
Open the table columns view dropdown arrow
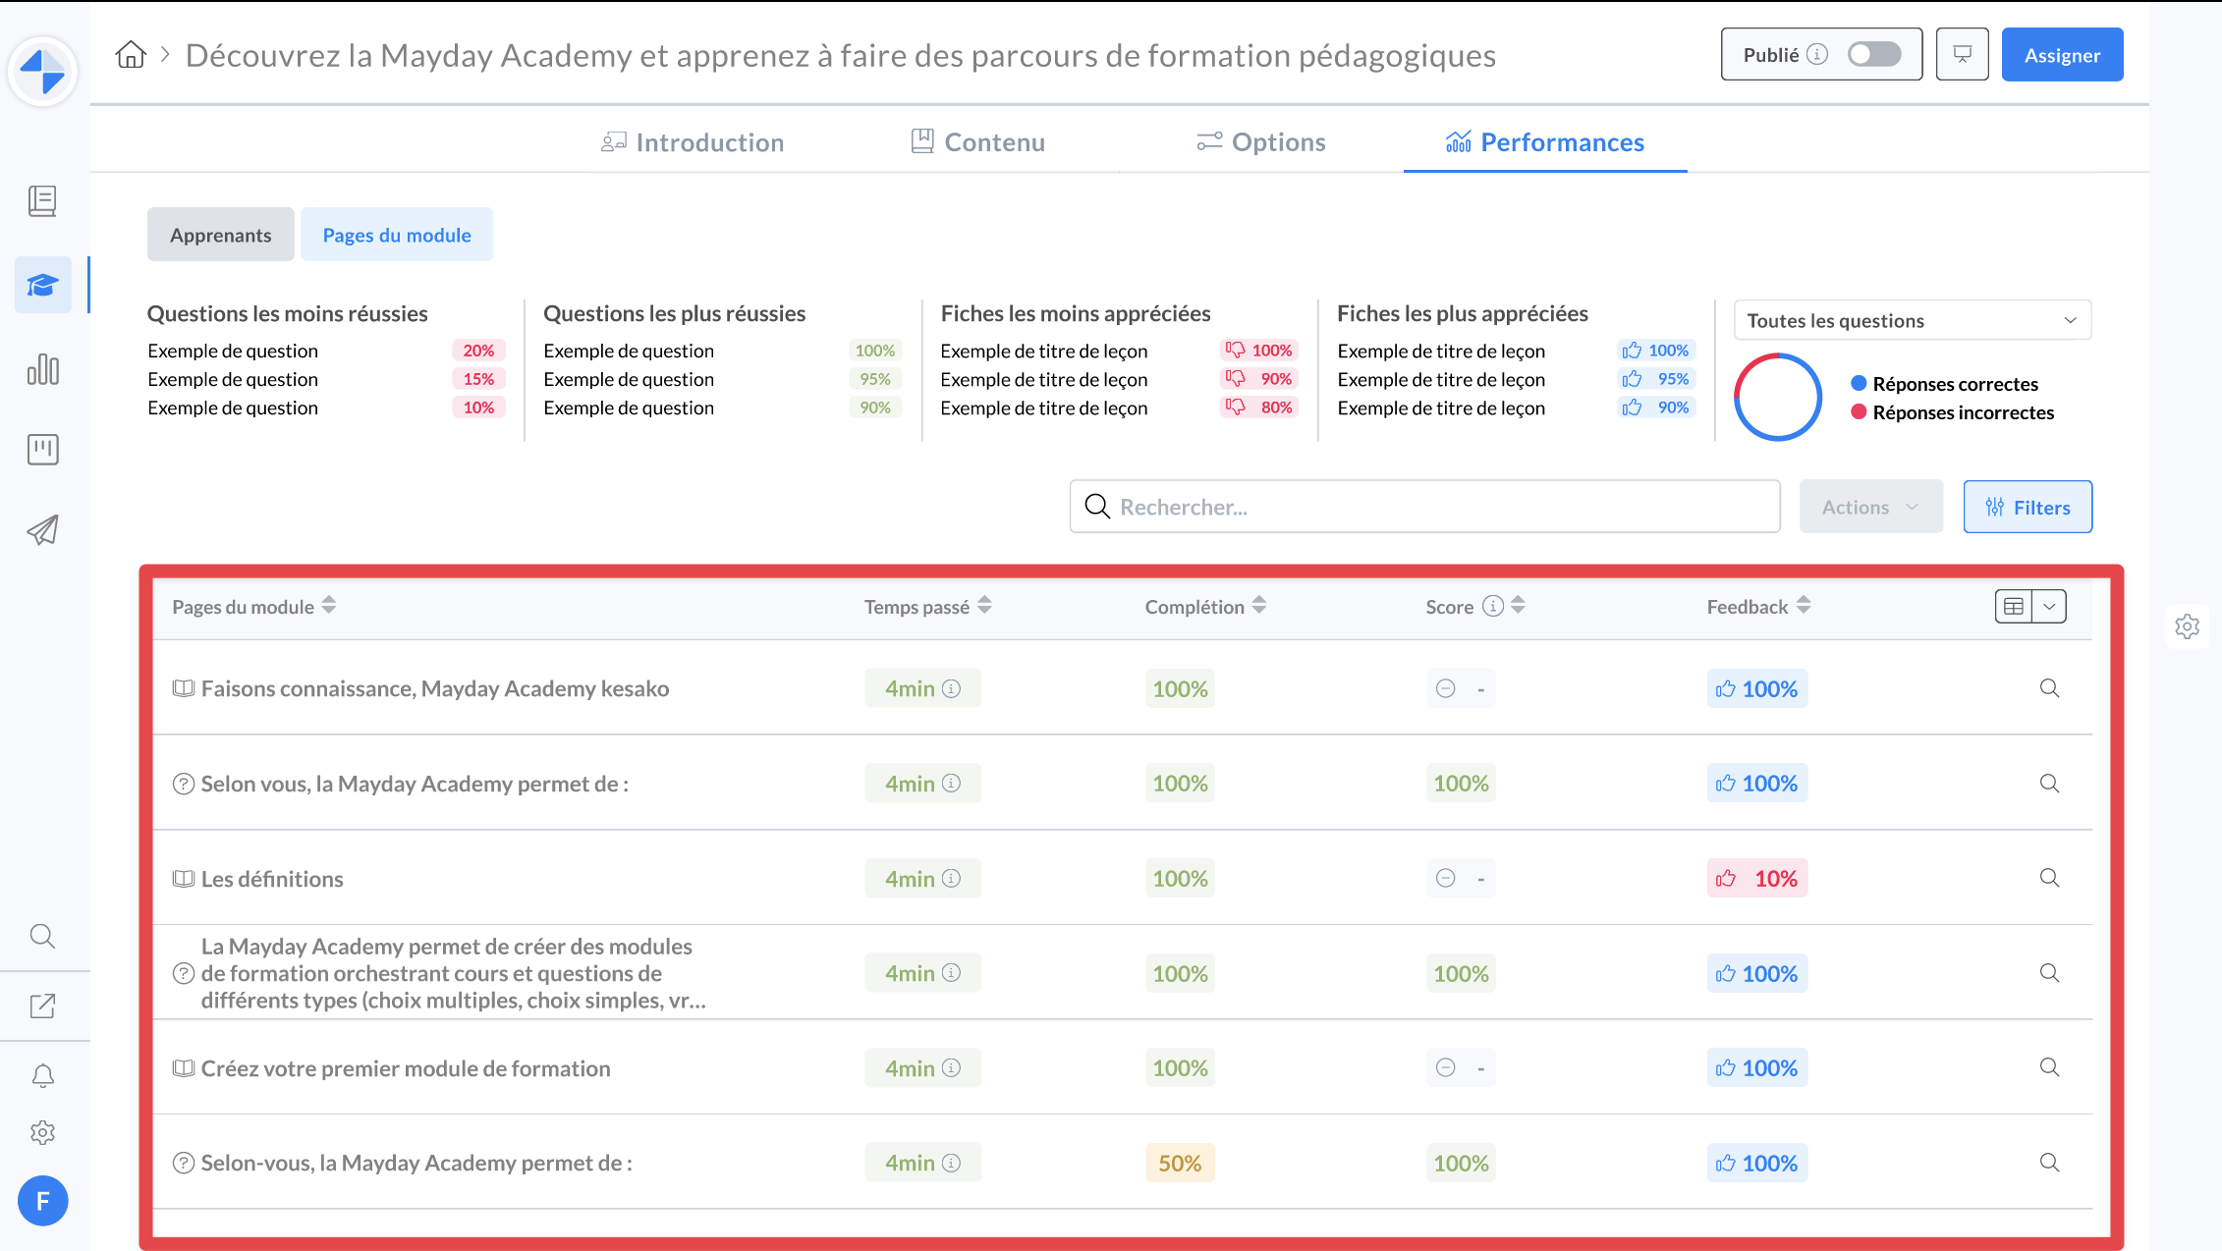[2049, 606]
